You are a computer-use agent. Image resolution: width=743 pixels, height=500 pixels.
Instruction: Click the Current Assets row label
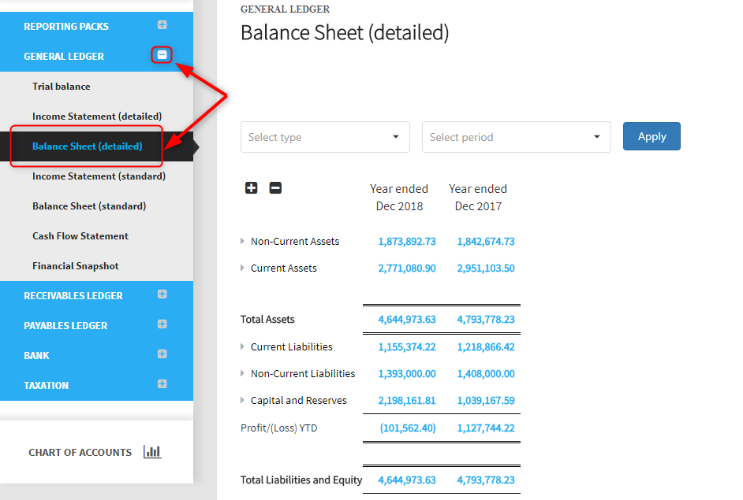(283, 269)
